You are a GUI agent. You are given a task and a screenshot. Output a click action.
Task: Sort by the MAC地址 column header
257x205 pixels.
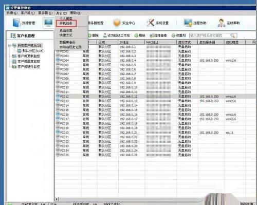pos(160,42)
